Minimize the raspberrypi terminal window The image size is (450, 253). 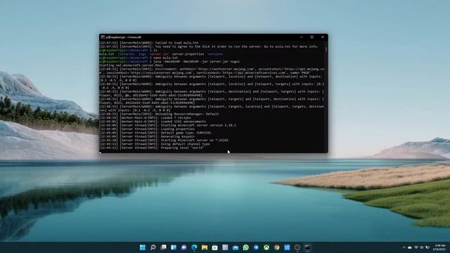[302, 37]
